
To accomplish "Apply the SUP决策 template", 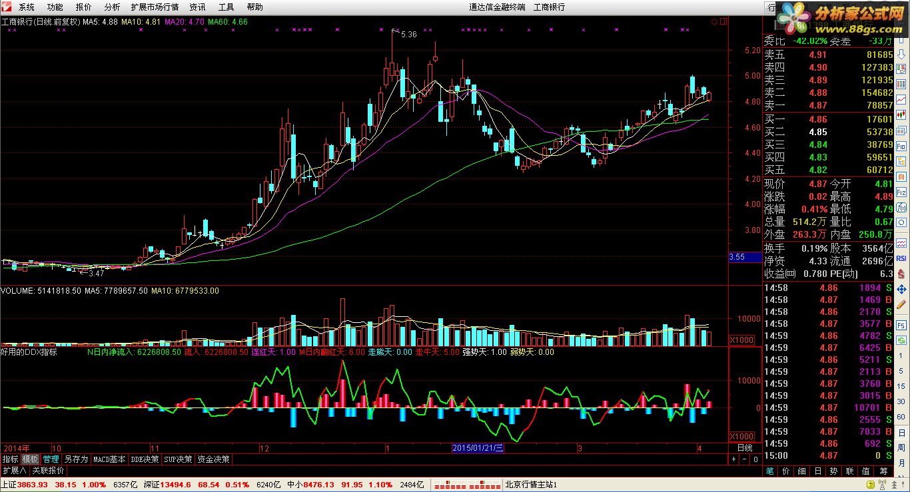I will click(179, 459).
